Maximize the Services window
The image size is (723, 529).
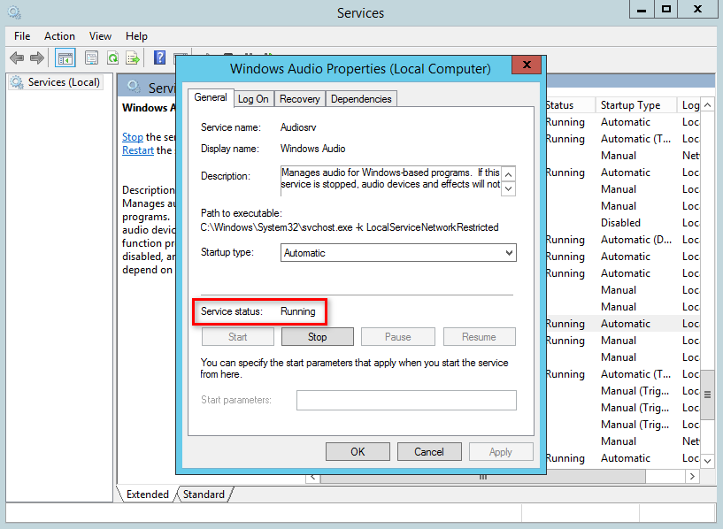coord(665,9)
